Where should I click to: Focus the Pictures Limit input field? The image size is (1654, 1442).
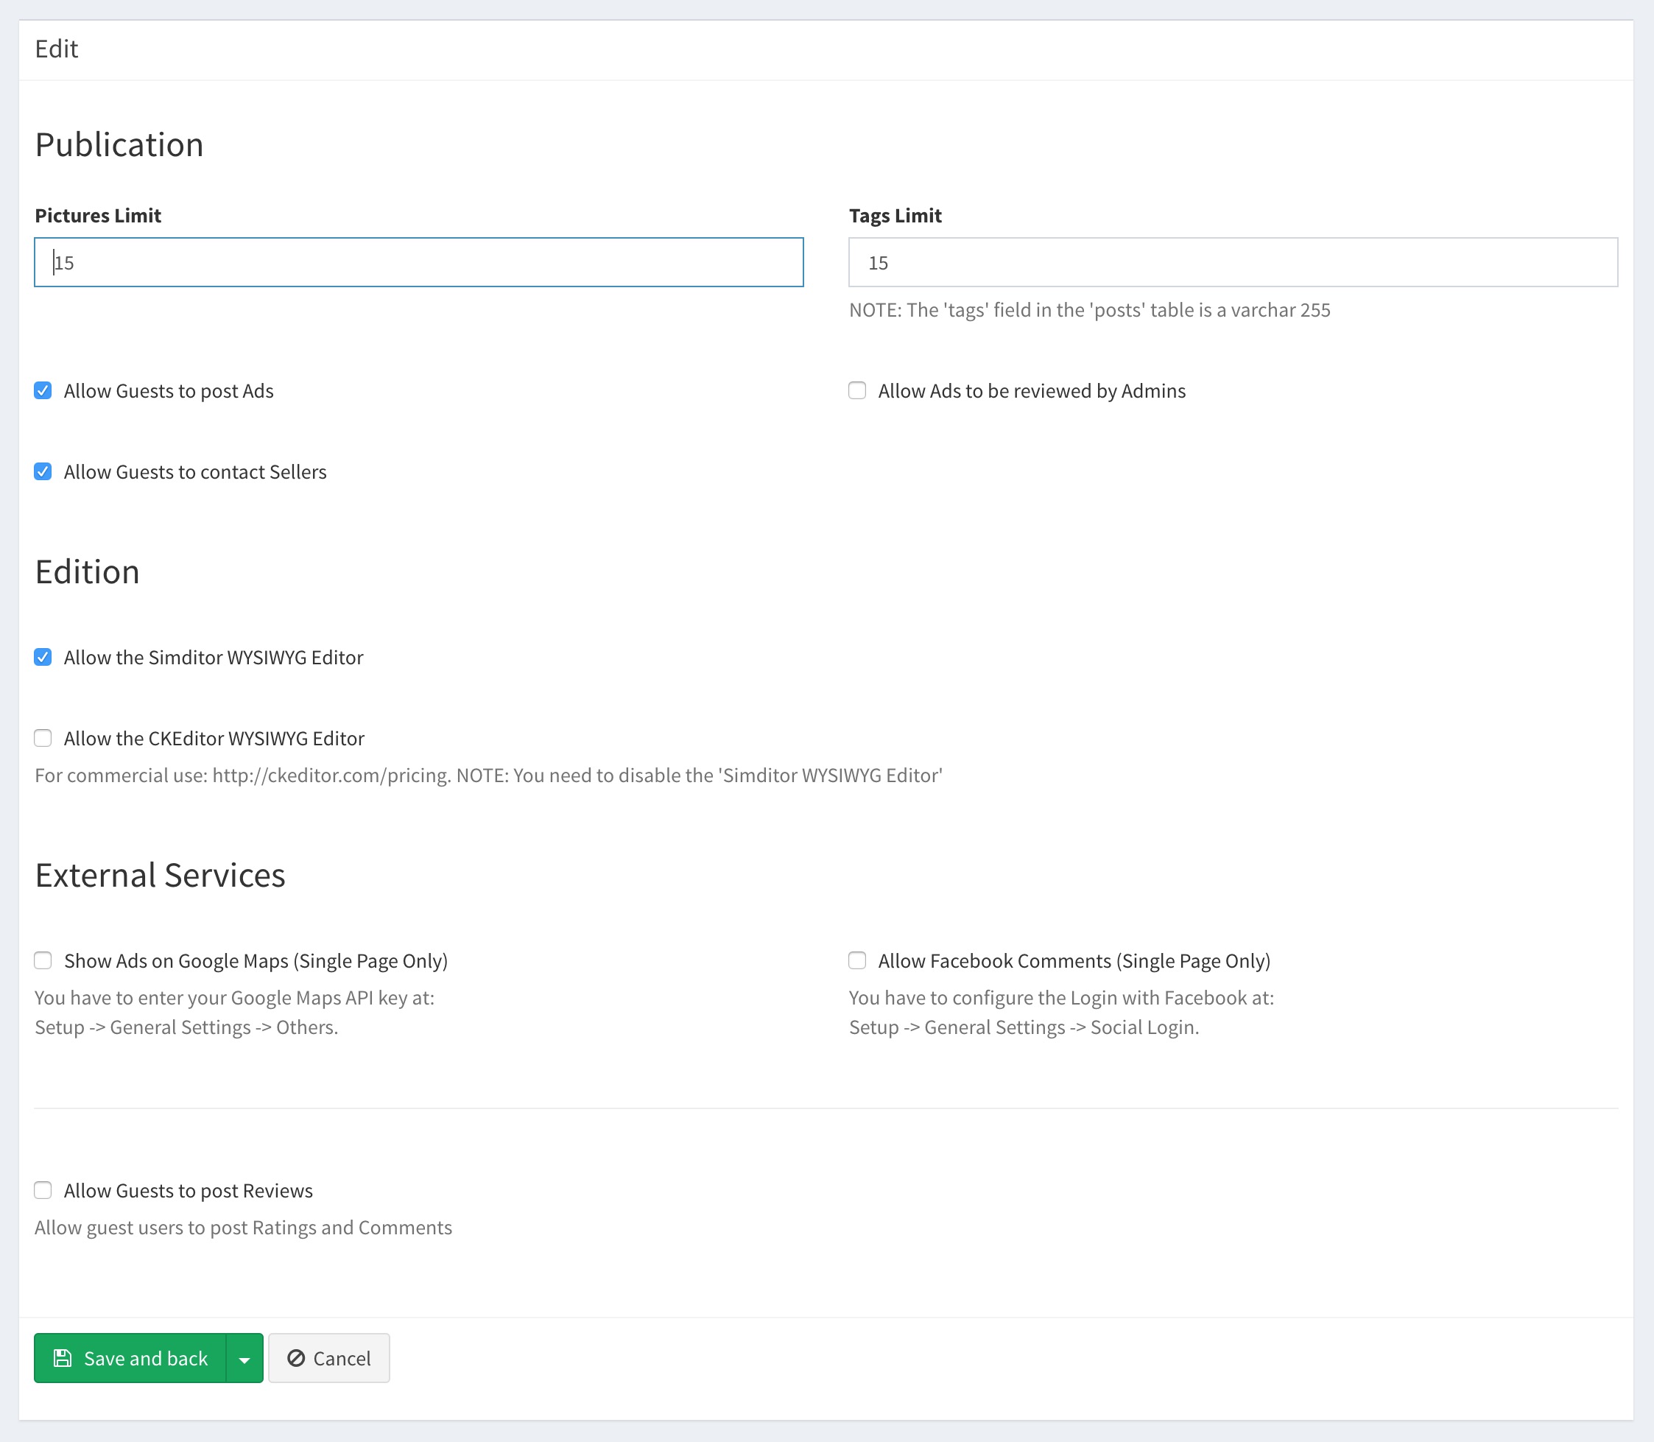418,262
